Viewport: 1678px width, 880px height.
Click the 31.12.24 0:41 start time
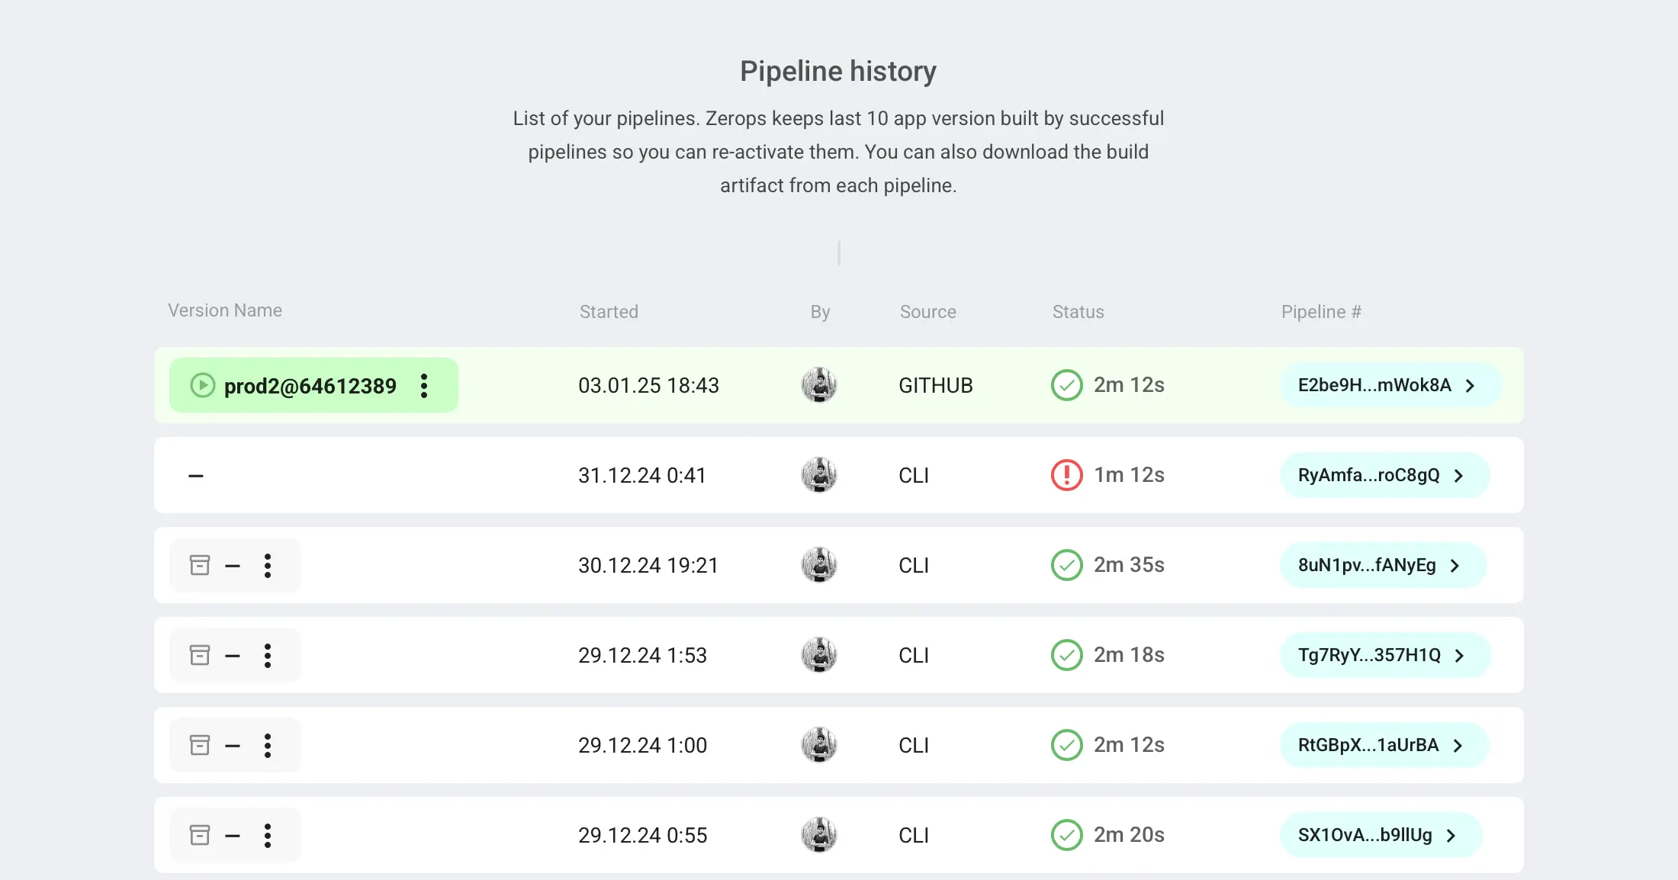click(642, 475)
